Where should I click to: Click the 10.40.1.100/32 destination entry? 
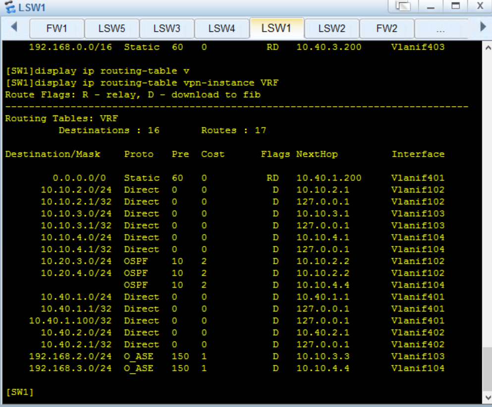(70, 321)
